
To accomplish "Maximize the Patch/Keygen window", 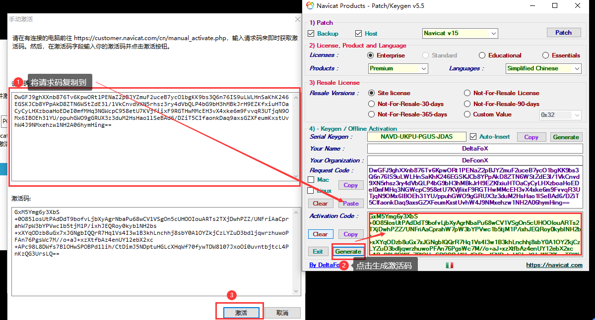I will [555, 5].
